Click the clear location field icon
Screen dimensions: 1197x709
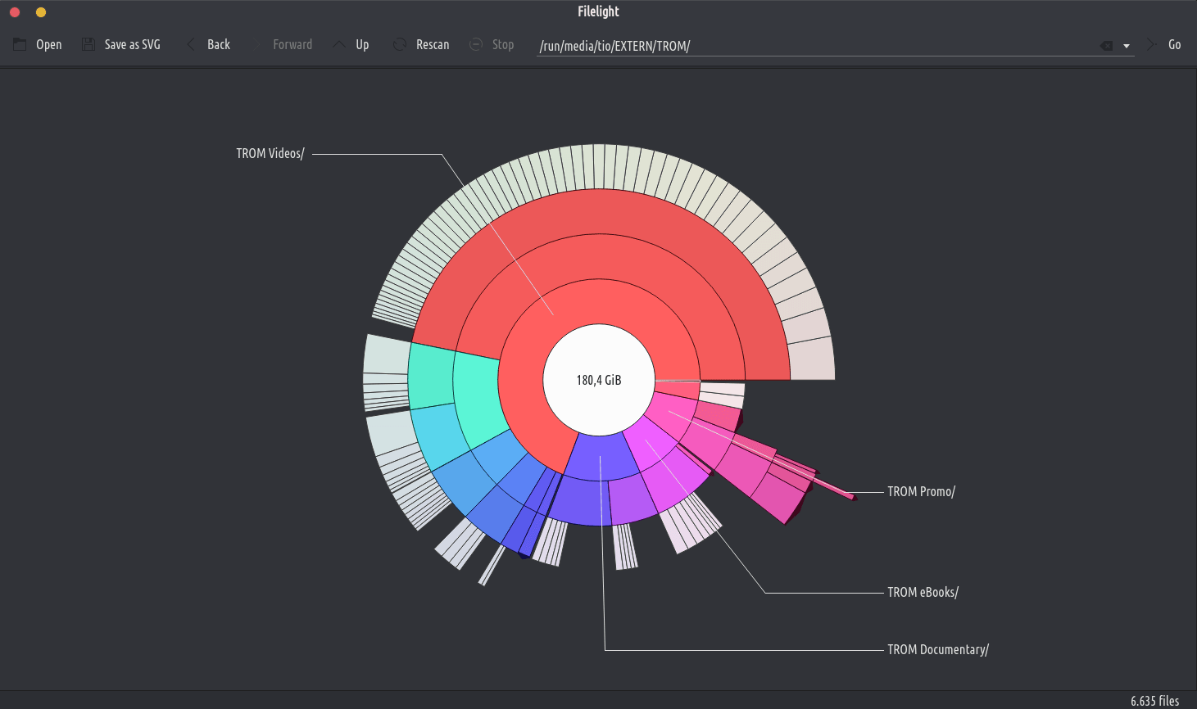pos(1106,46)
